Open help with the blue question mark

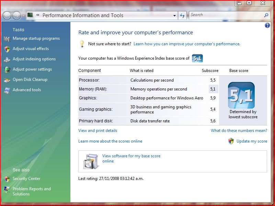pyautogui.click(x=267, y=25)
